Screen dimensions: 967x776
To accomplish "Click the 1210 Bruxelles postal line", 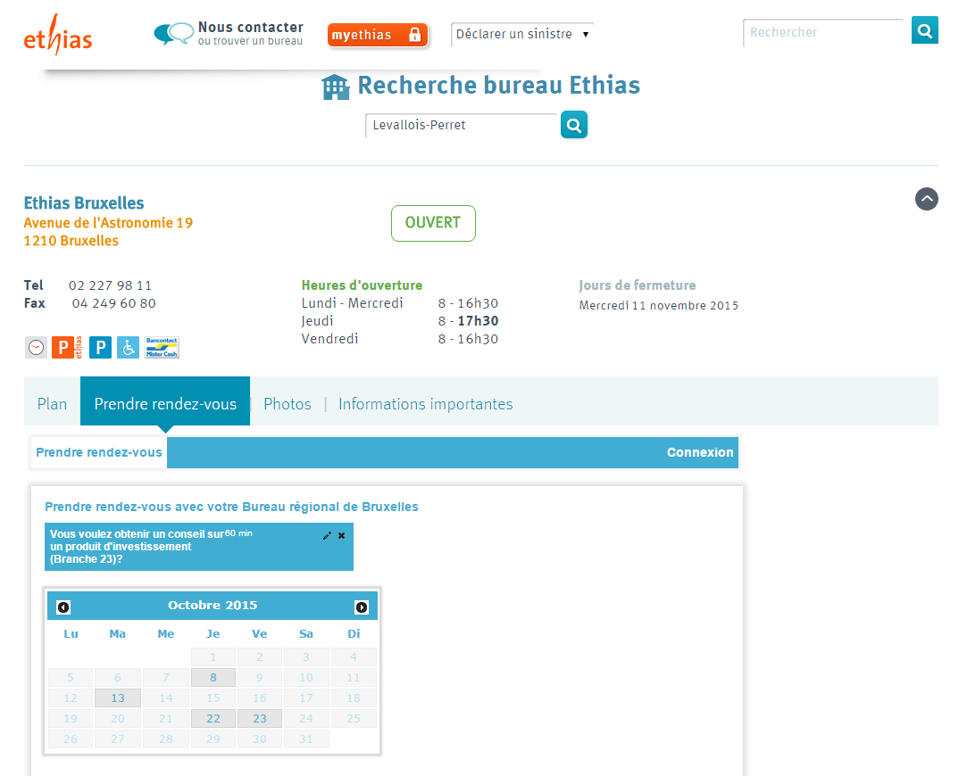I will pos(71,241).
